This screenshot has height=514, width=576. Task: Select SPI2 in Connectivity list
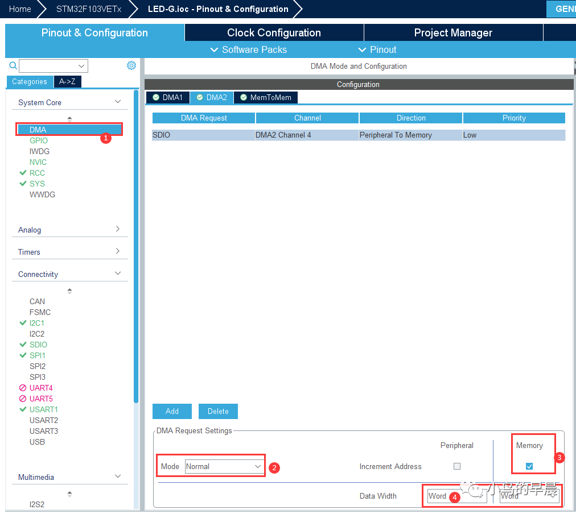tap(38, 366)
